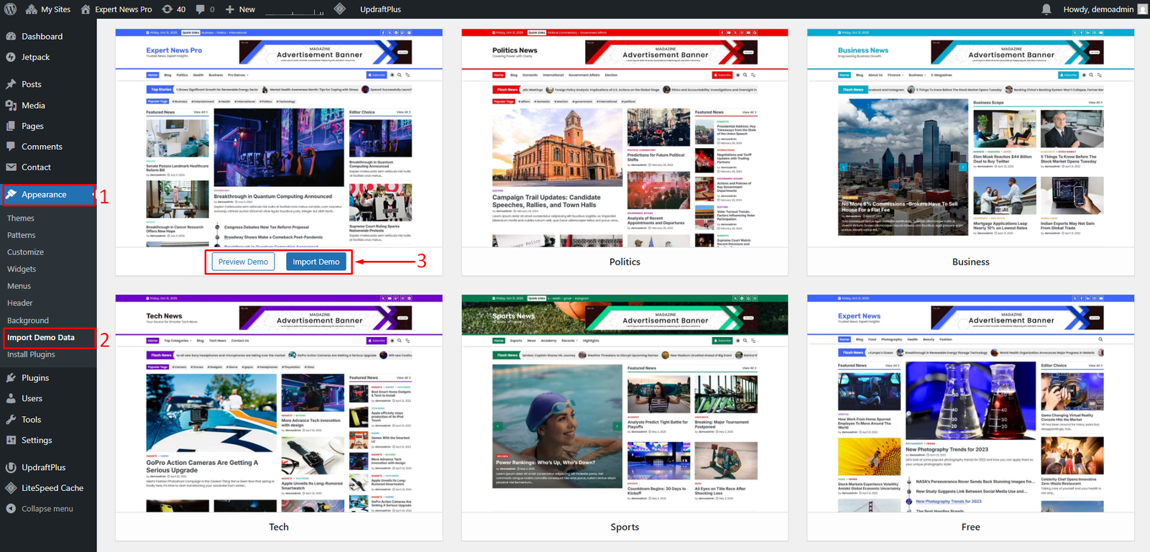Open the Plugins section in sidebar

click(x=35, y=378)
